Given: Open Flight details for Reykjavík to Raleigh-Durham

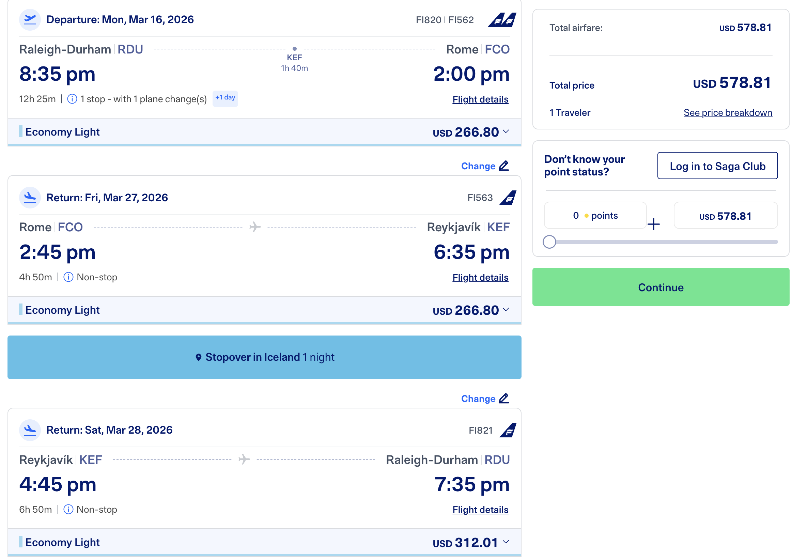Looking at the screenshot, I should point(480,510).
